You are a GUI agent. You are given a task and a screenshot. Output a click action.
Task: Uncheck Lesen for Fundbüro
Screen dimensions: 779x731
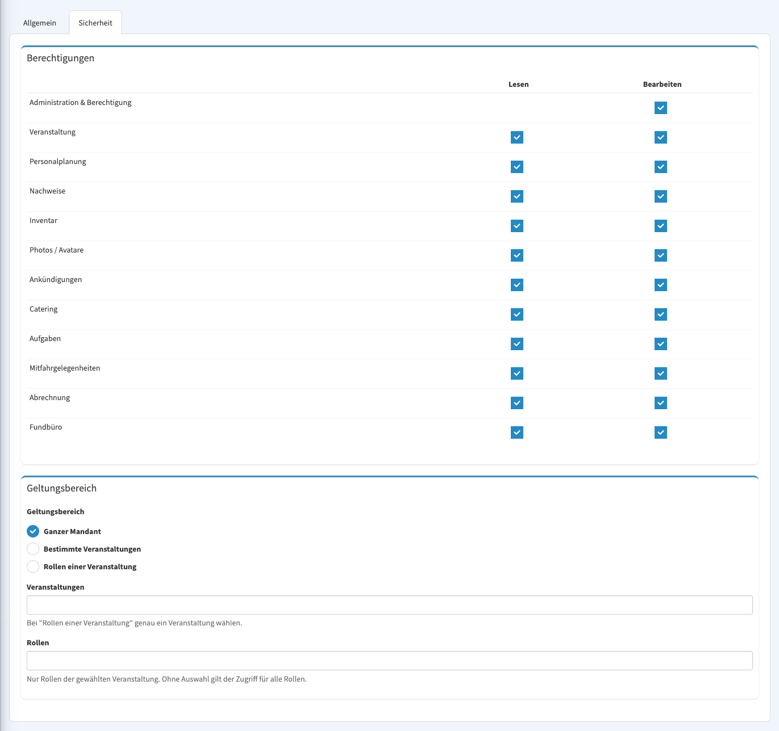pos(517,432)
